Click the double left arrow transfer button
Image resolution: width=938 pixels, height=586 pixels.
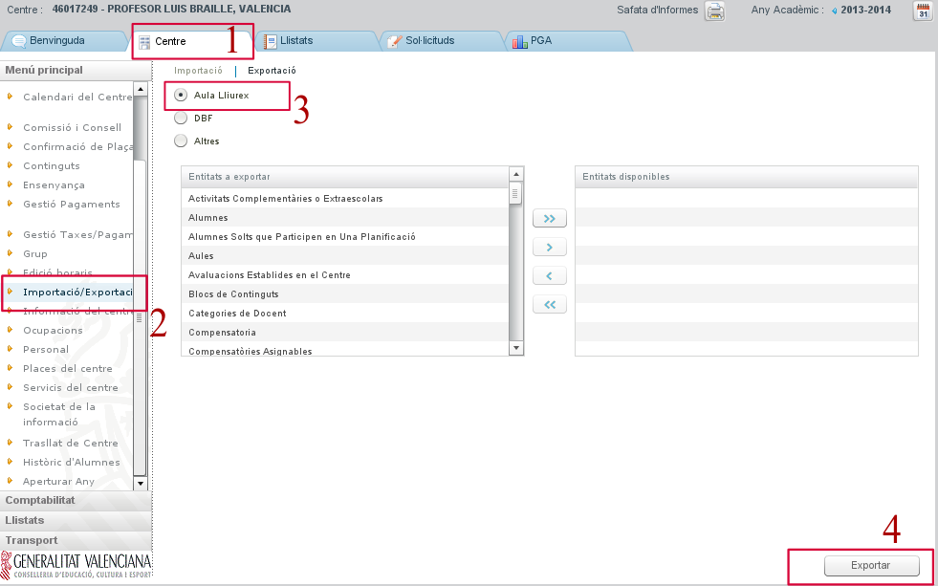549,305
